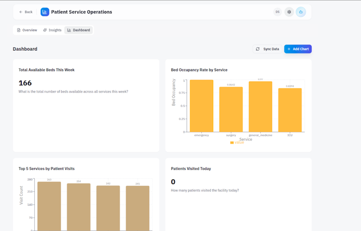This screenshot has height=231, width=361.
Task: Select the ICU bar in occupancy chart
Action: 290,110
